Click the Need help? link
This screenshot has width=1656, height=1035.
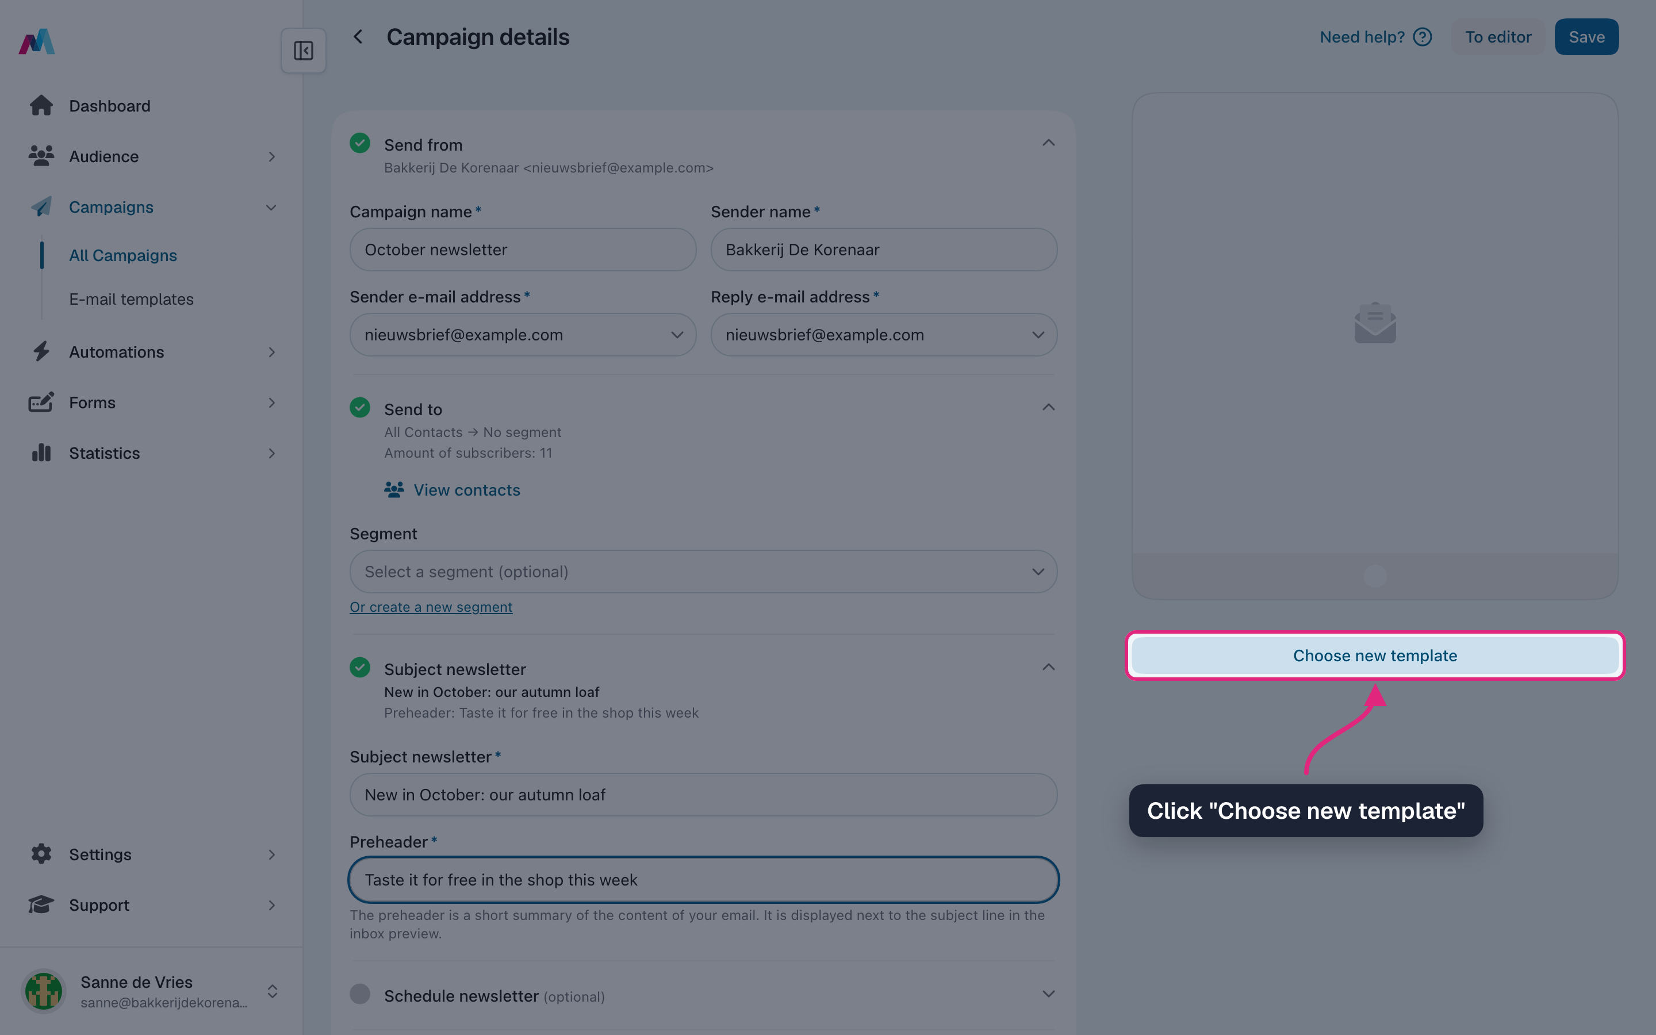click(1362, 37)
